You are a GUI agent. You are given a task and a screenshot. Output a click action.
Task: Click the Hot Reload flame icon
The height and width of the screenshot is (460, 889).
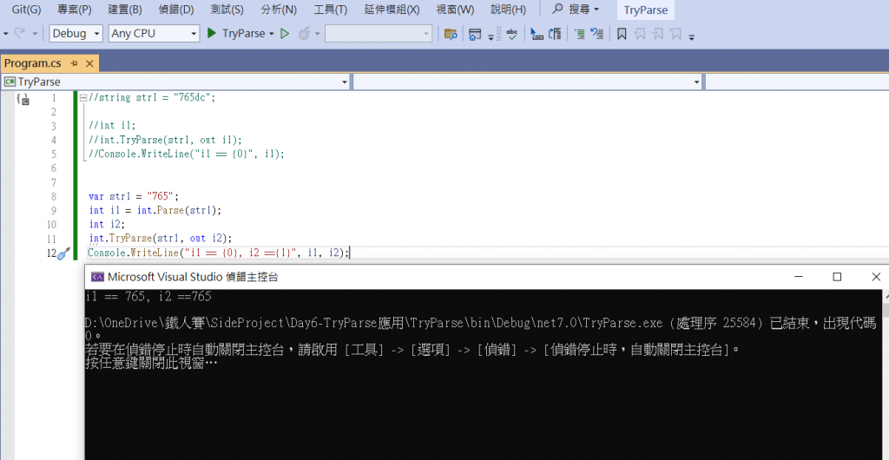point(304,34)
